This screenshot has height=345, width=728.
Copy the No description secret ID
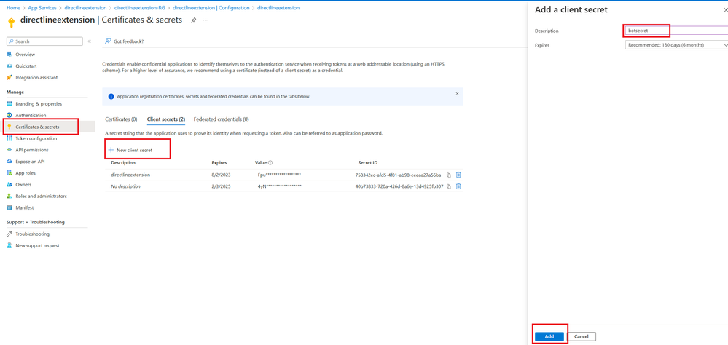click(448, 186)
